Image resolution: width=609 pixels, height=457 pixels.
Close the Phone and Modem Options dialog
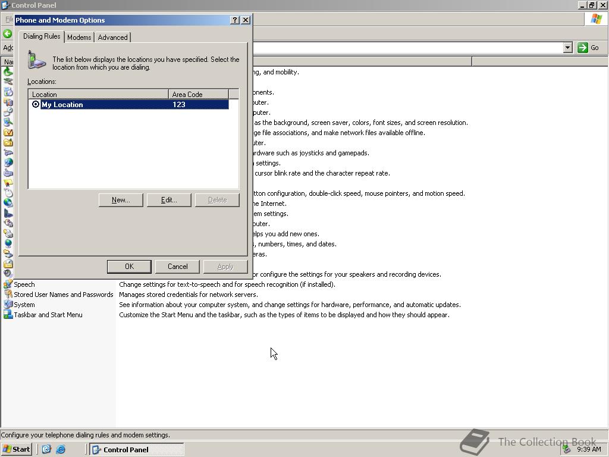tap(246, 20)
